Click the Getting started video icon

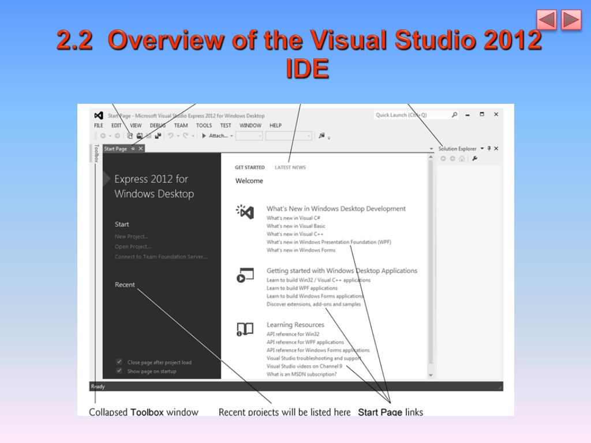pos(245,275)
